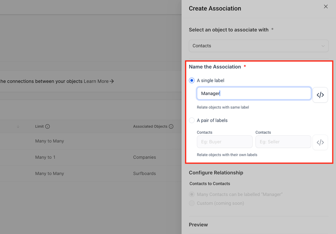Click the 'Eg: Buyer' label field

coord(225,142)
